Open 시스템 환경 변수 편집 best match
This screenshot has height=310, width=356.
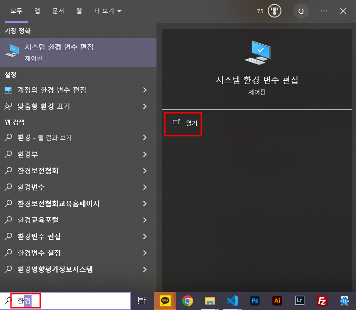(x=78, y=53)
